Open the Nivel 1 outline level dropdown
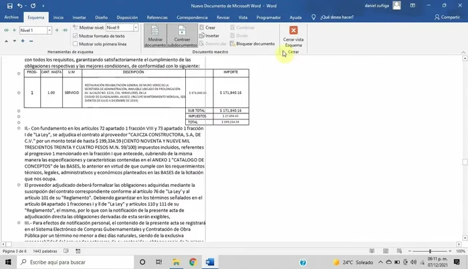Screen dimensions: 468x269 [51, 31]
